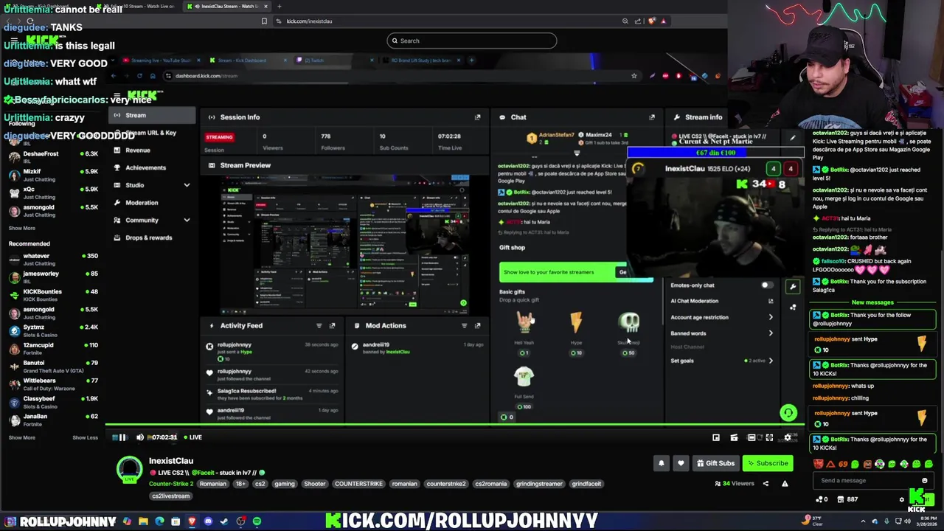Pause the live stream playback
Viewport: 944px width, 531px height.
tap(122, 437)
